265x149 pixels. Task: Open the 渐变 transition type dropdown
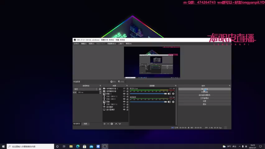86,89
